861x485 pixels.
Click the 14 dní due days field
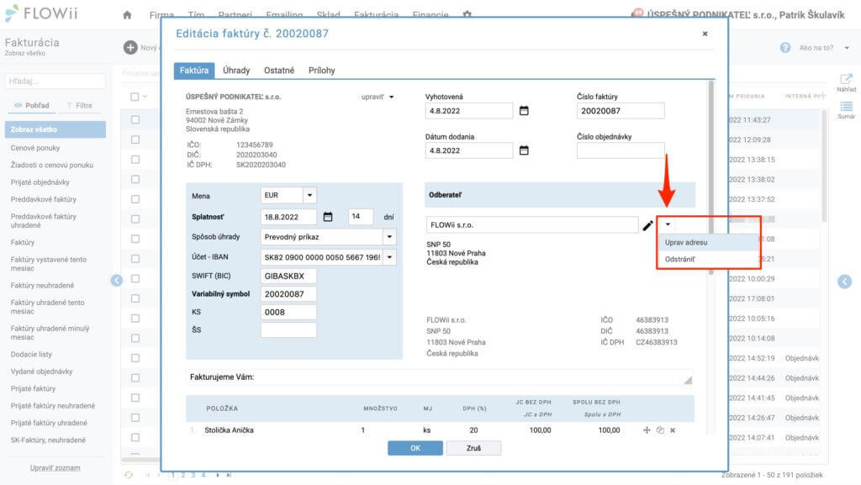coord(361,217)
